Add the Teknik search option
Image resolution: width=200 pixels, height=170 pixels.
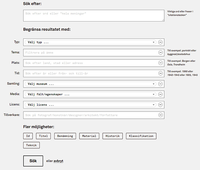[31, 145]
